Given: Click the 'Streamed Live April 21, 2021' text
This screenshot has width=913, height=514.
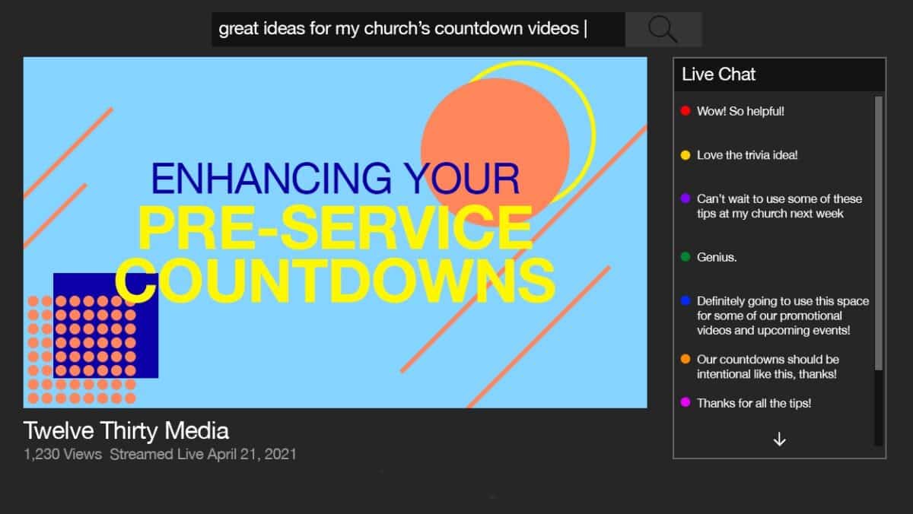Looking at the screenshot, I should (203, 455).
